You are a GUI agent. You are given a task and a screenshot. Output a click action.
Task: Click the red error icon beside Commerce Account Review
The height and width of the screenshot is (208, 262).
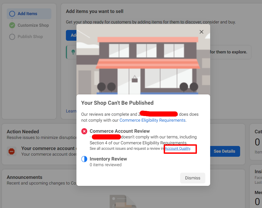pos(84,131)
